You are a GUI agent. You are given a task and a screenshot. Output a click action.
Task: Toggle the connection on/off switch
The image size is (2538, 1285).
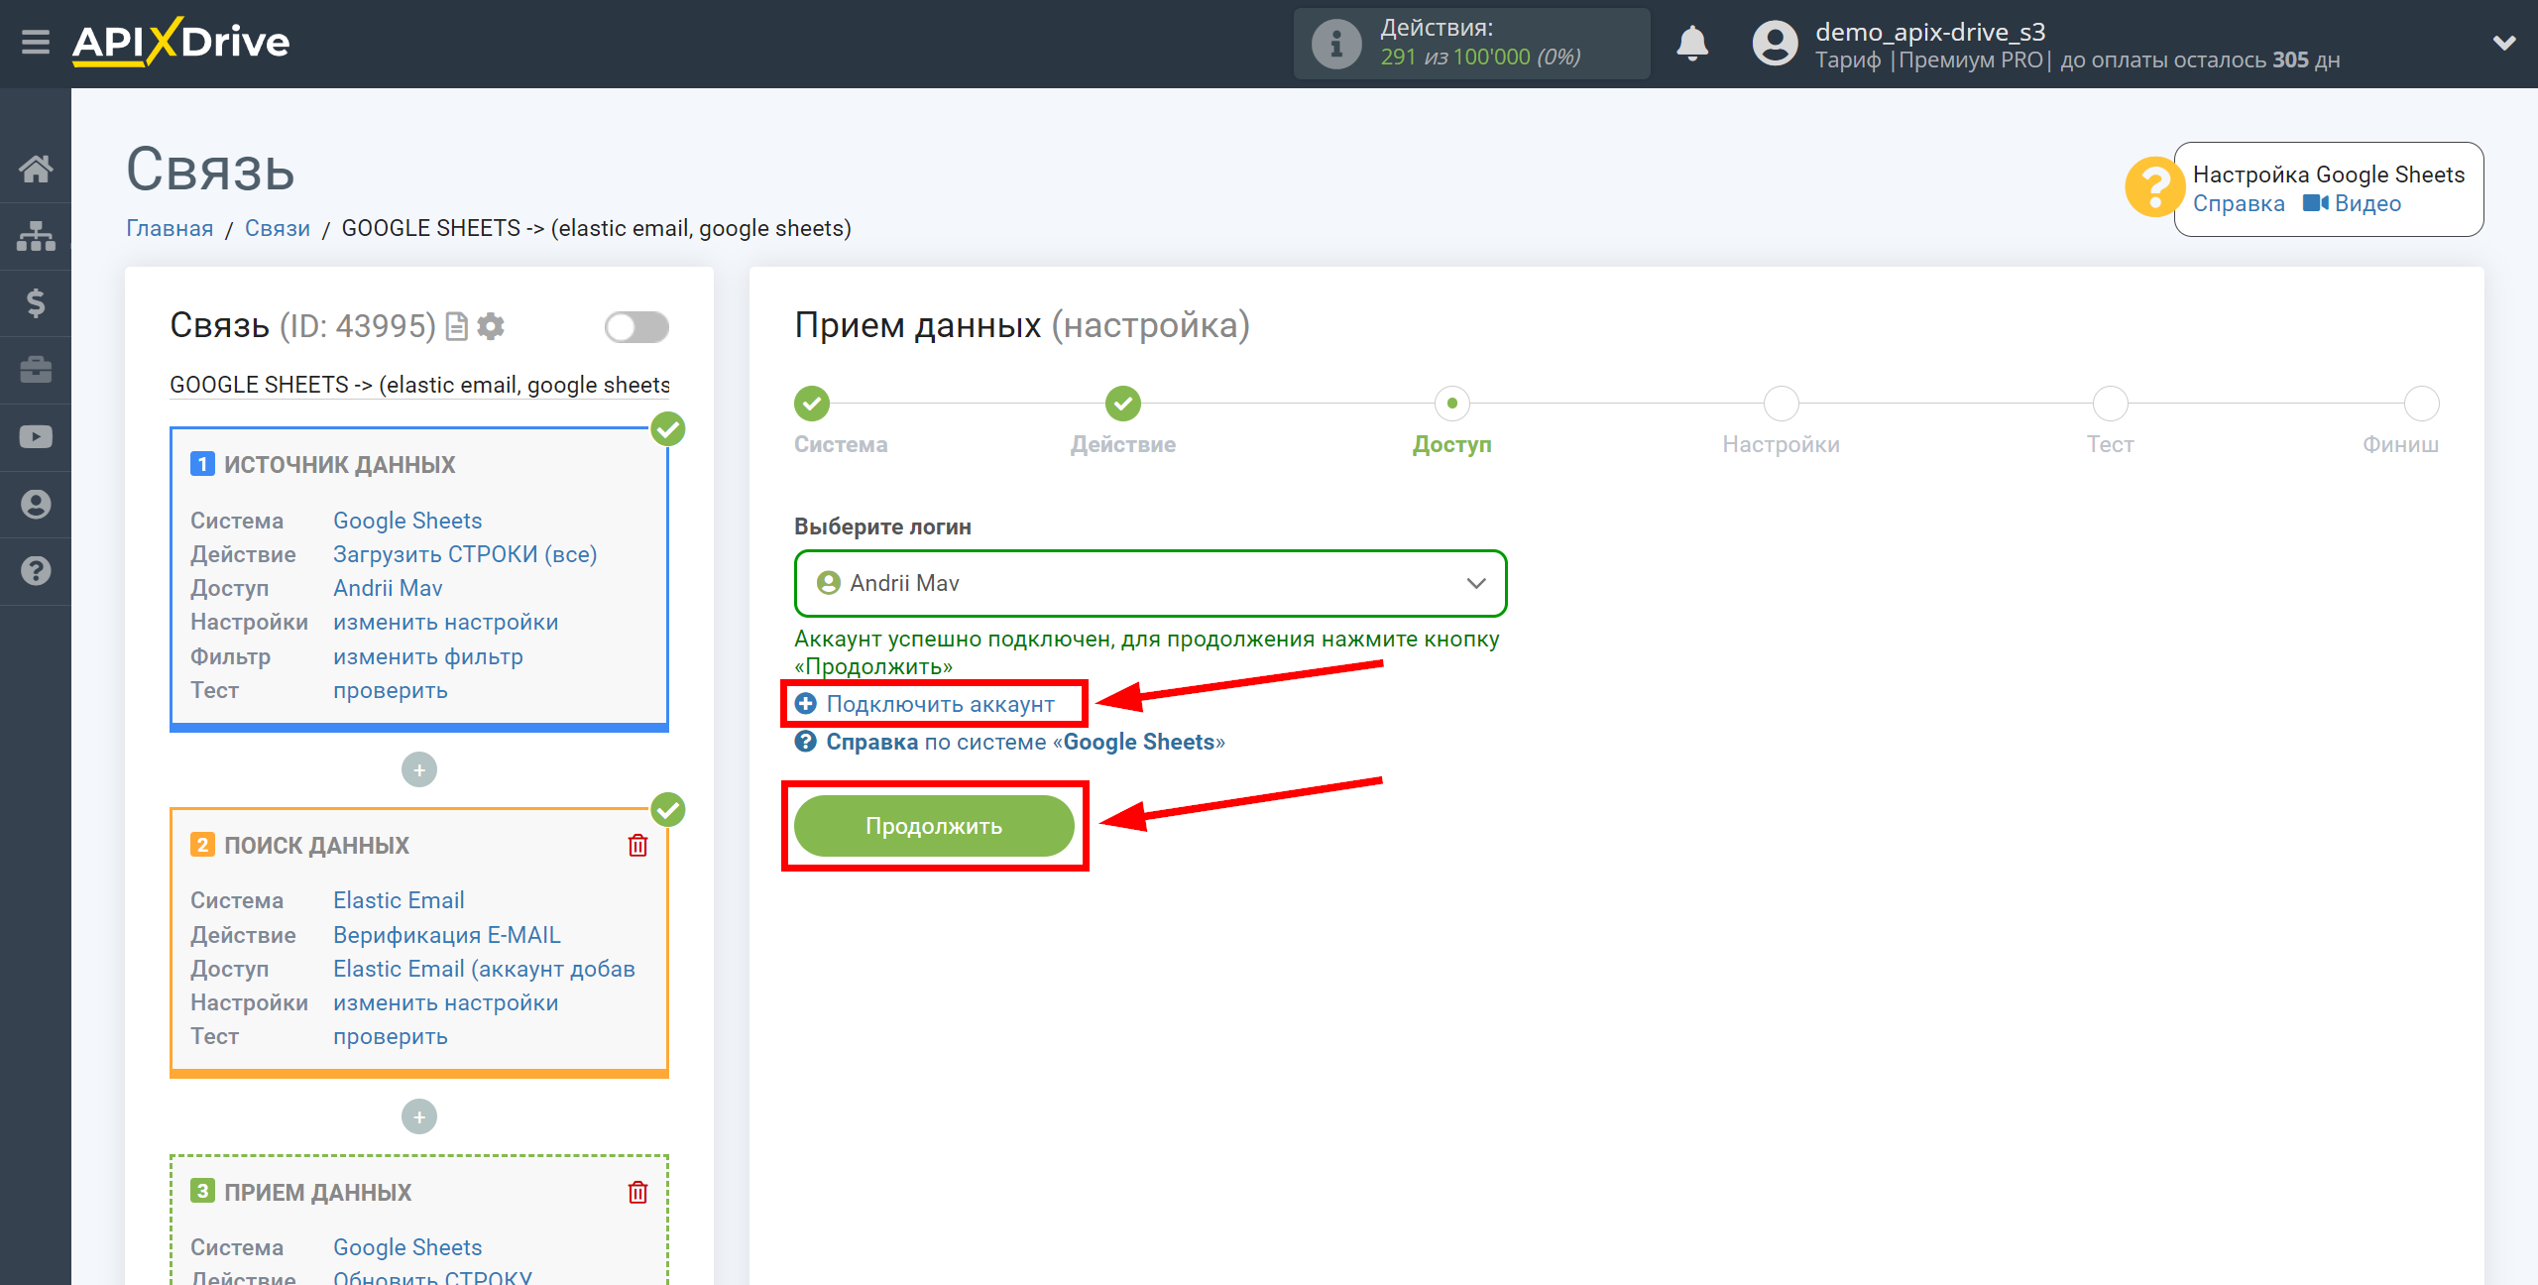636,327
